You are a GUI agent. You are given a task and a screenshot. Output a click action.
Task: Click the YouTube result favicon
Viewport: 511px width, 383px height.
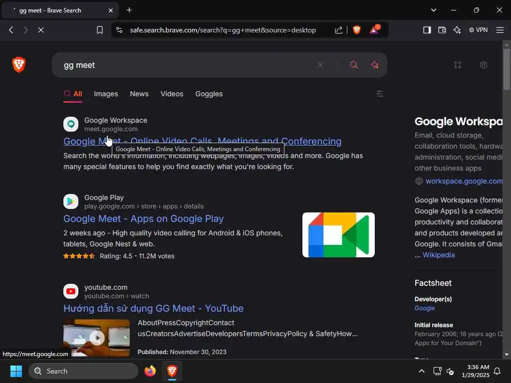tap(71, 291)
